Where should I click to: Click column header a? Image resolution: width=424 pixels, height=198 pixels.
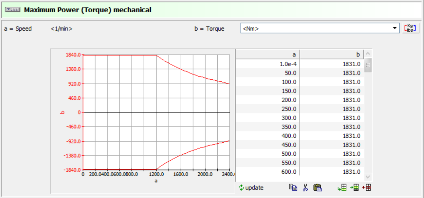click(x=268, y=54)
